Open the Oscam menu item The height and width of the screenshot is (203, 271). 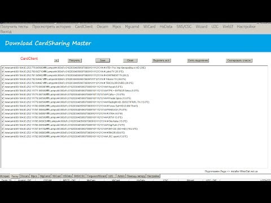pos(102,27)
